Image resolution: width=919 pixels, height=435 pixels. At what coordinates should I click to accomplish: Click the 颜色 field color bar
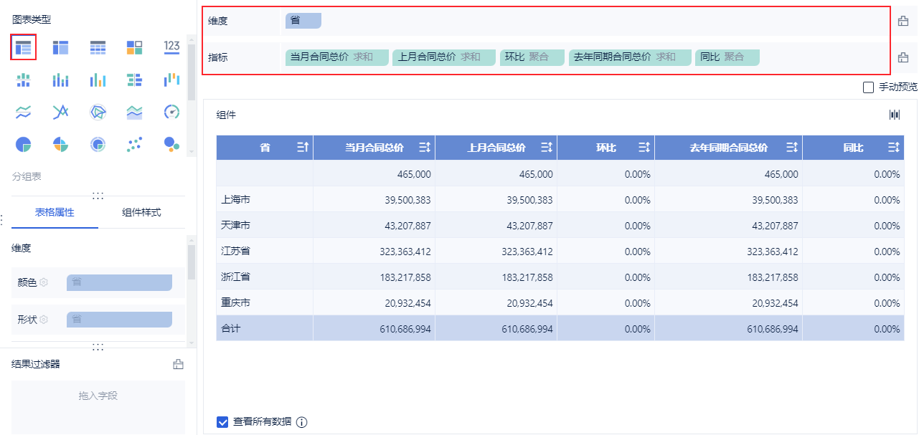(x=119, y=282)
